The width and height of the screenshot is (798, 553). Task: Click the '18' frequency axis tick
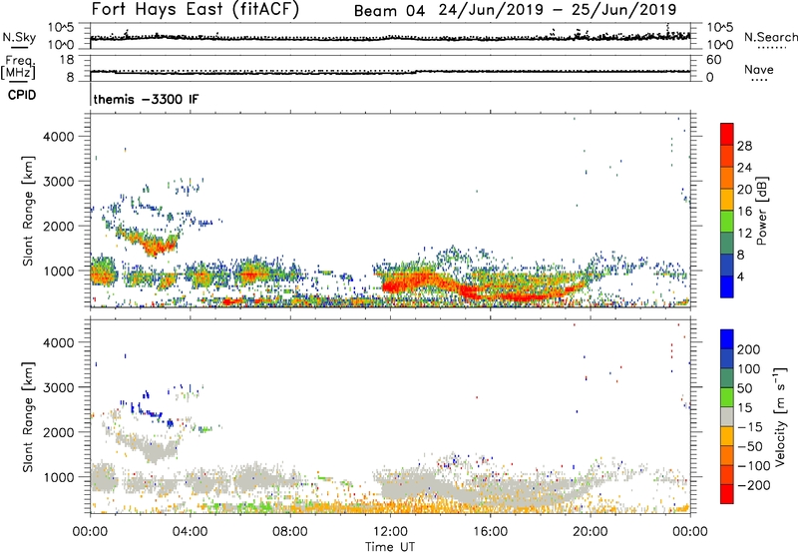tap(68, 60)
